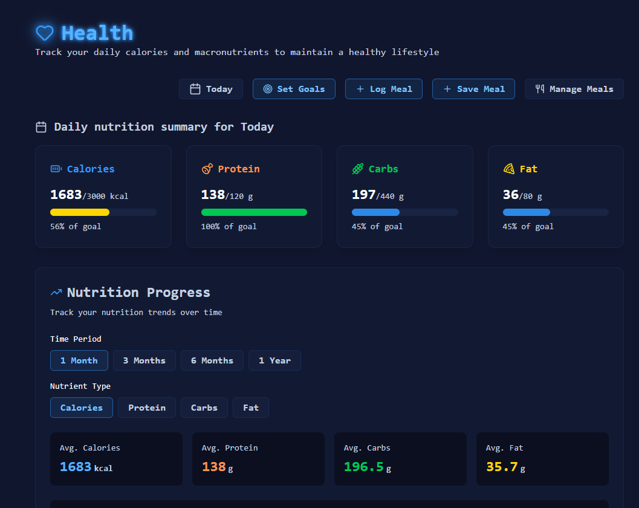Click the '100% of goal' text

tap(229, 227)
